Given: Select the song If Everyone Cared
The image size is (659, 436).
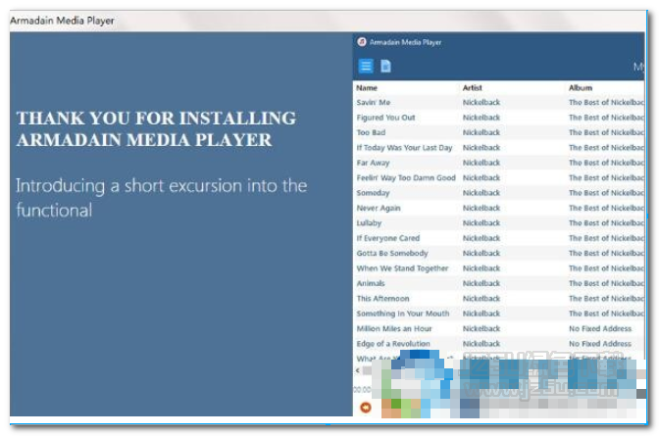Looking at the screenshot, I should tap(388, 238).
